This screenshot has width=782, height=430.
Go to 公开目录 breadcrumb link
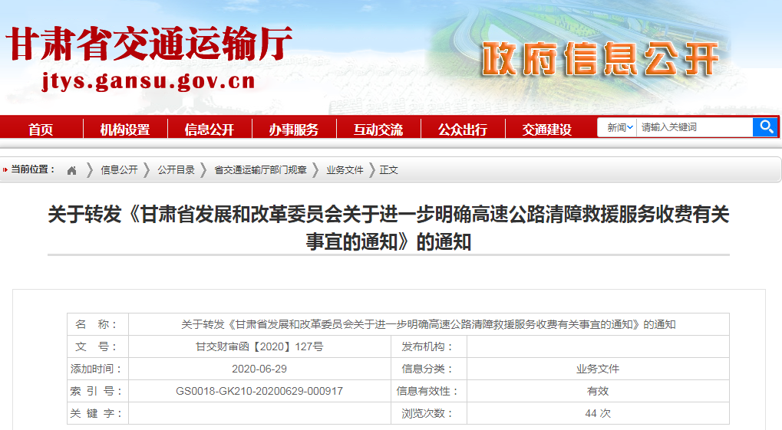[x=176, y=170]
